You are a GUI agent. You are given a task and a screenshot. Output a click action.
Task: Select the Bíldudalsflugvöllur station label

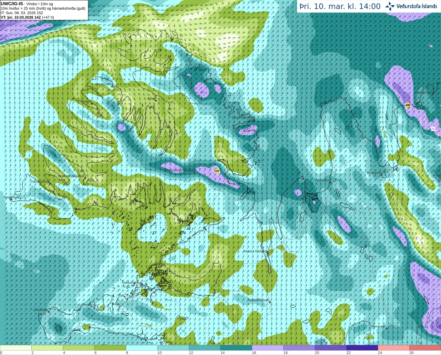tap(72, 176)
